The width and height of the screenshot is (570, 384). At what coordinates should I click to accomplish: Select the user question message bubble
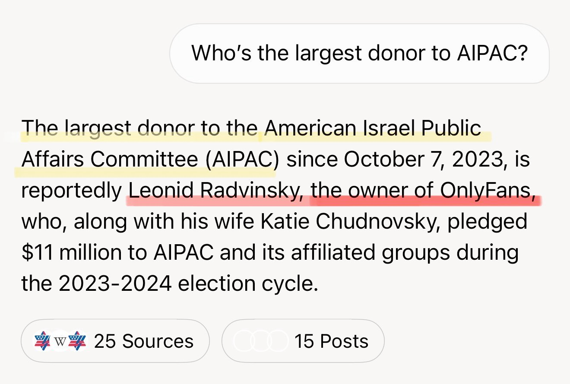[x=359, y=53]
